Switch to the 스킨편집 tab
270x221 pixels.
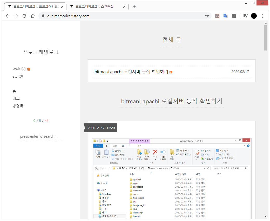[97, 7]
